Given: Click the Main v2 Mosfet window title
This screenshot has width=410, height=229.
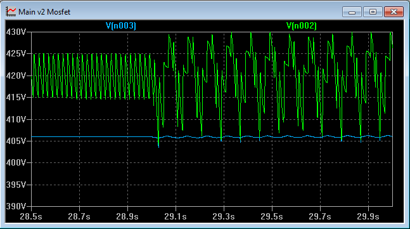Looking at the screenshot, I should click(x=44, y=12).
